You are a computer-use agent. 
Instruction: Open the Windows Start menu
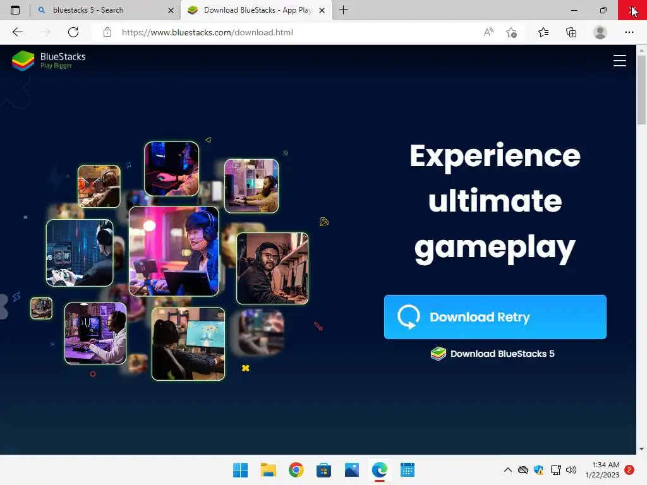click(x=241, y=470)
